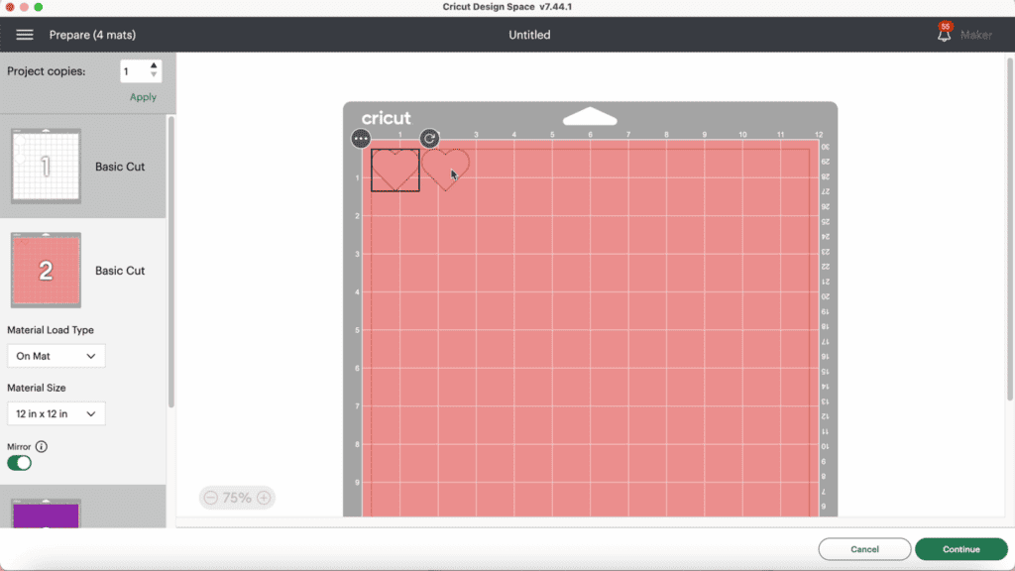This screenshot has height=571, width=1015.
Task: Open the hamburger menu
Action: [25, 35]
